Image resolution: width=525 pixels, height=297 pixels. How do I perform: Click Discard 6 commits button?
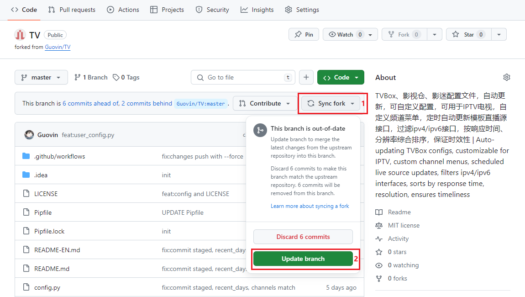[x=303, y=237]
